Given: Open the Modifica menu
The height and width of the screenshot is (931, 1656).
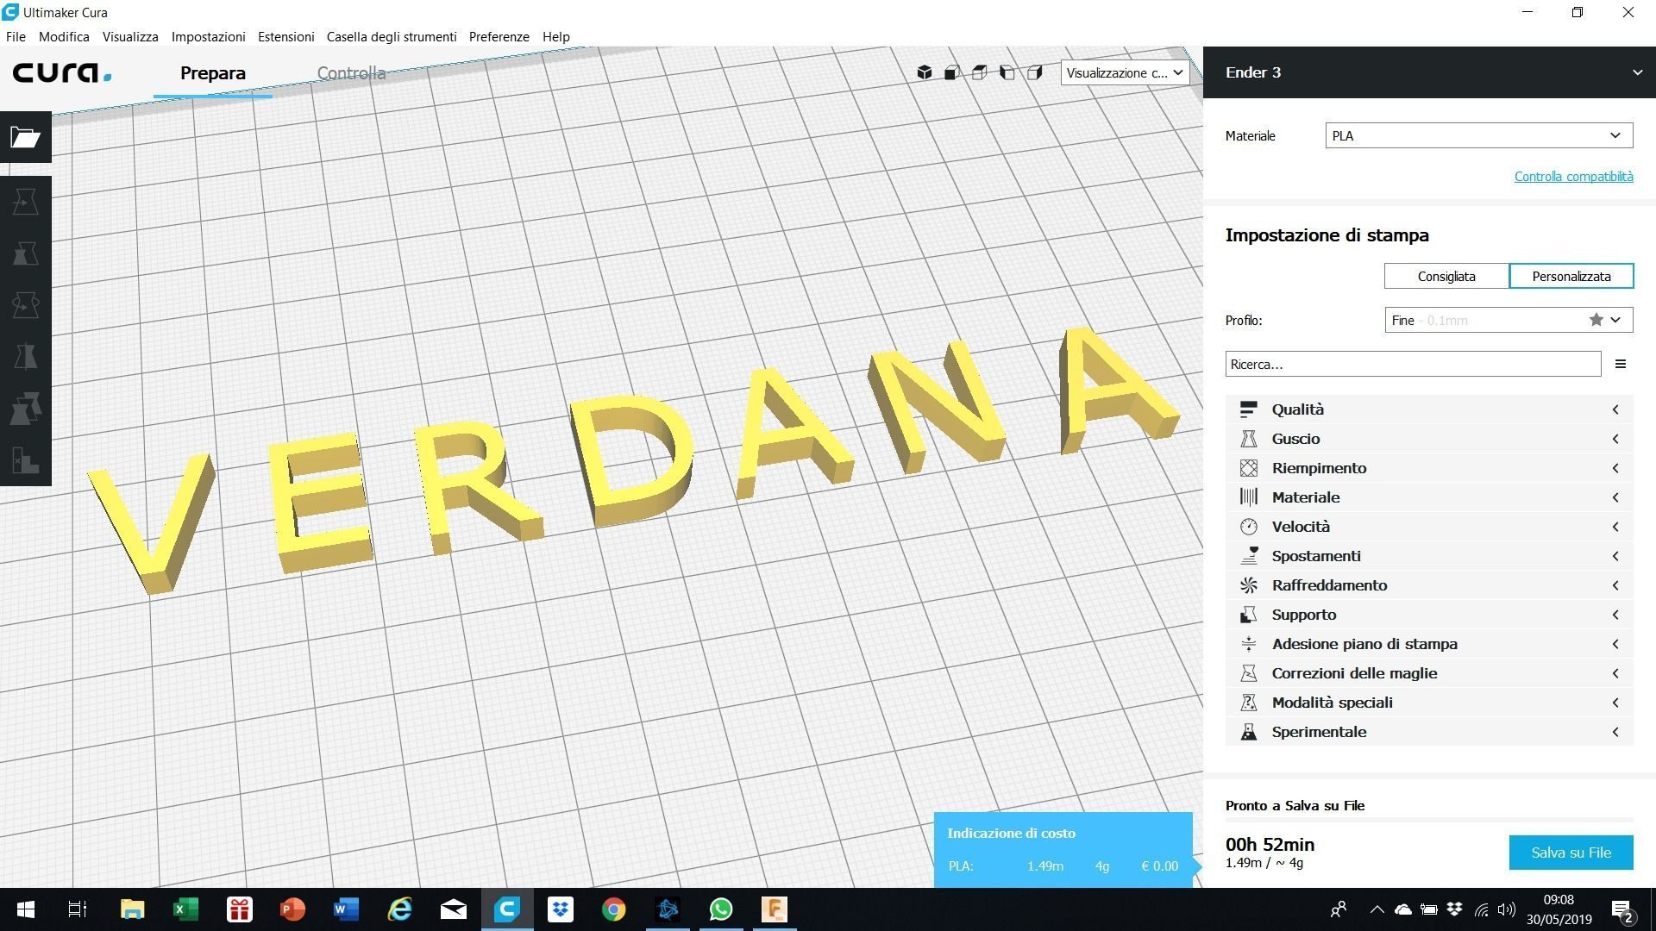Looking at the screenshot, I should [x=64, y=37].
